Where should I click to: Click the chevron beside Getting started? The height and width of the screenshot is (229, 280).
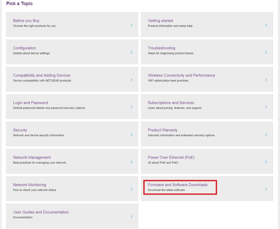click(266, 25)
